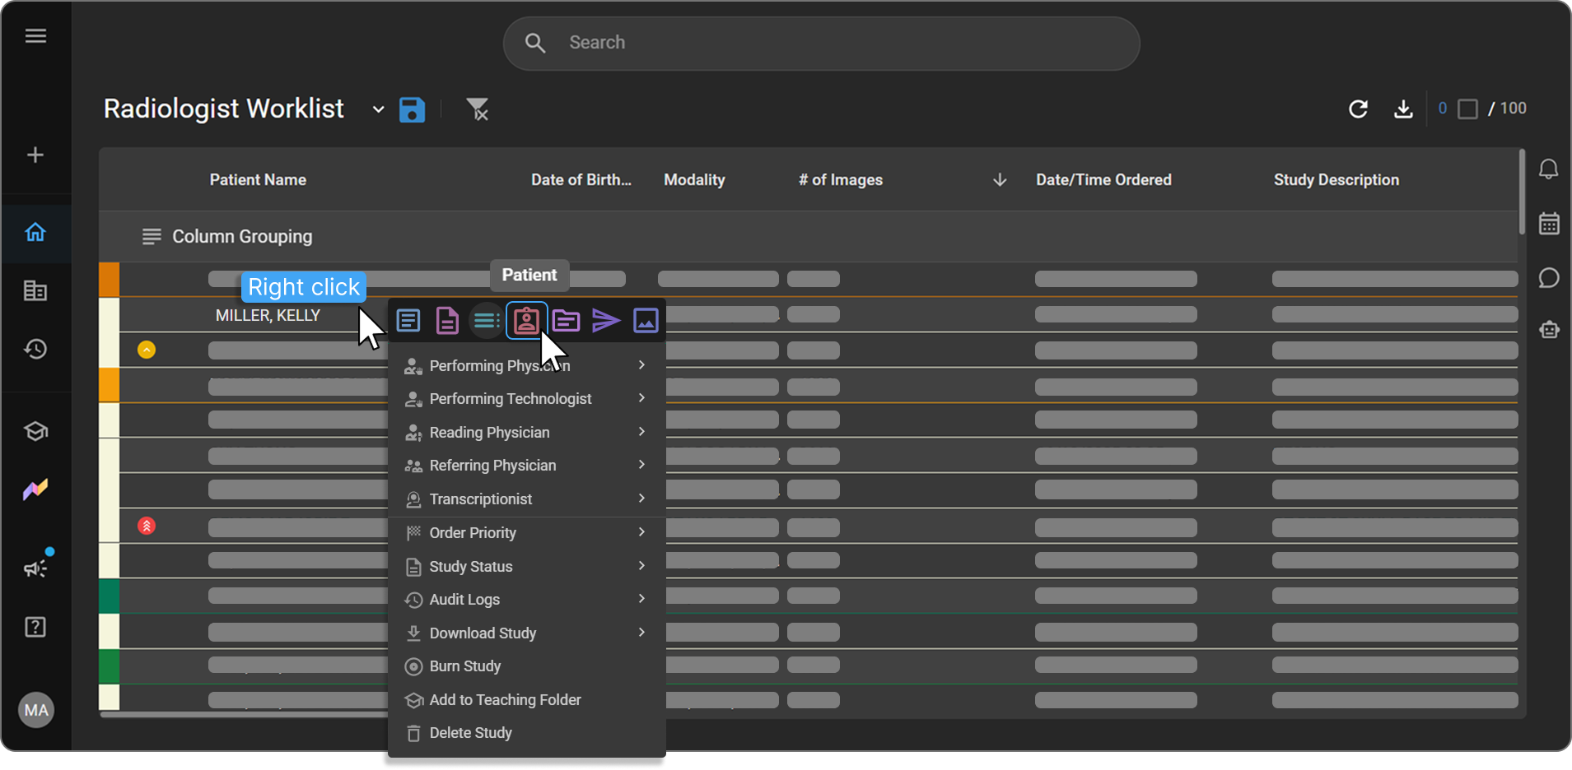Viewport: 1572px width, 770px height.
Task: Click the blue report icon in context toolbar
Action: (408, 320)
